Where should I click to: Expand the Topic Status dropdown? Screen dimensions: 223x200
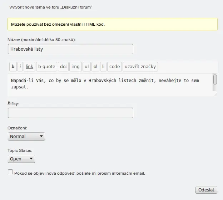tap(21, 159)
